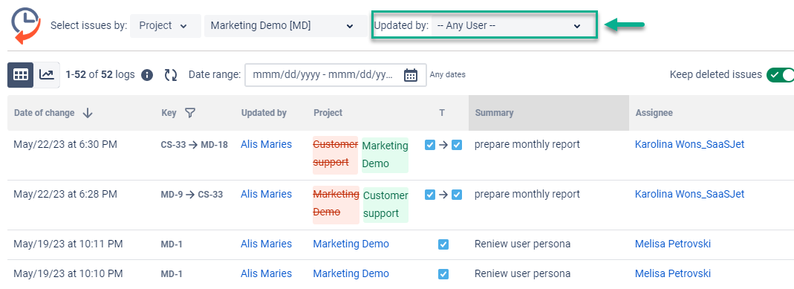794x289 pixels.
Task: Open the calendar icon in Date range
Action: 411,75
